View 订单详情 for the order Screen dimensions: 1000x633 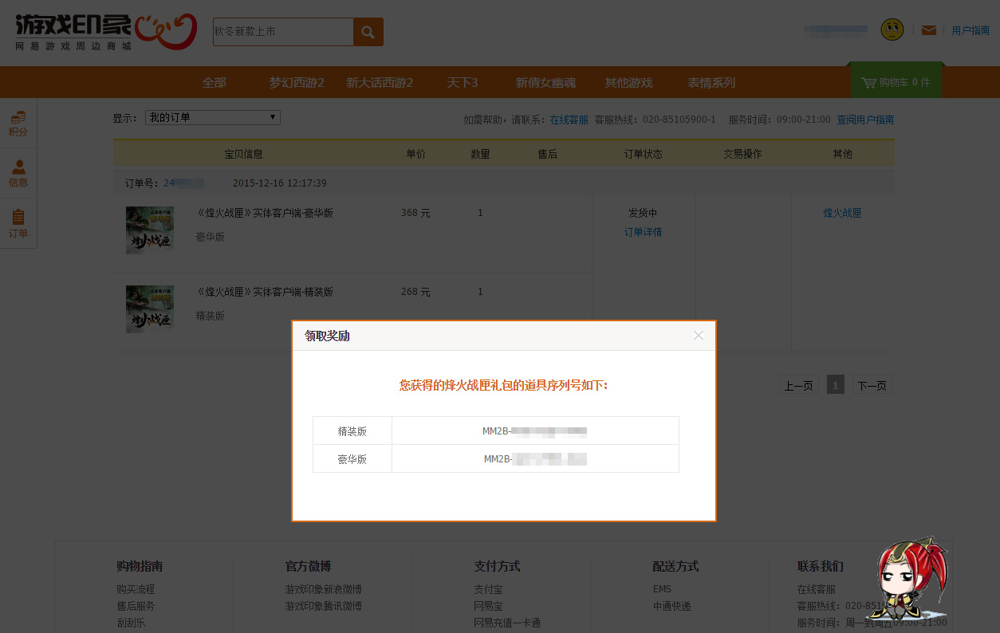click(644, 232)
